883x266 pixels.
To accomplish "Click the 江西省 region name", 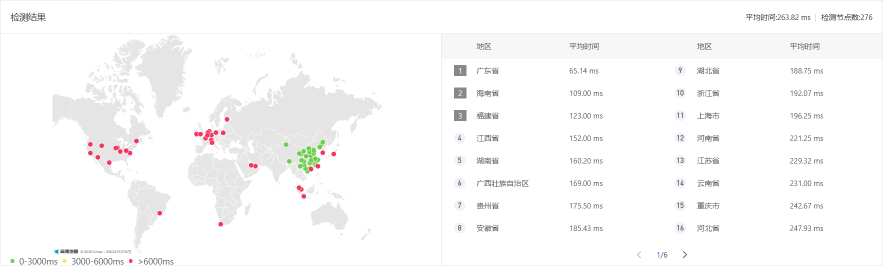I will coord(487,138).
